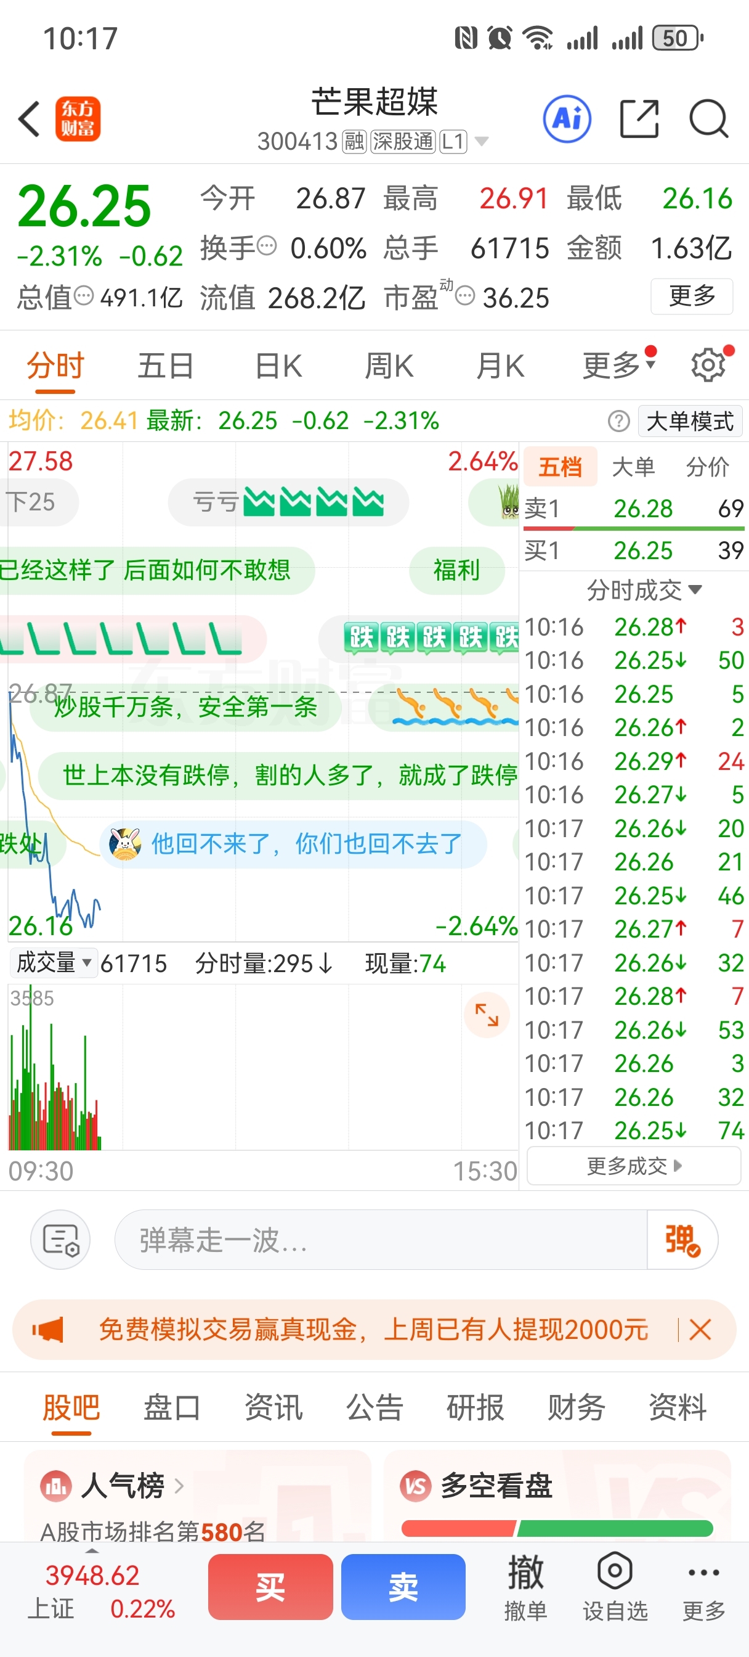Viewport: 749px width, 1657px height.
Task: Tap big price 26.25
Action: [x=84, y=206]
